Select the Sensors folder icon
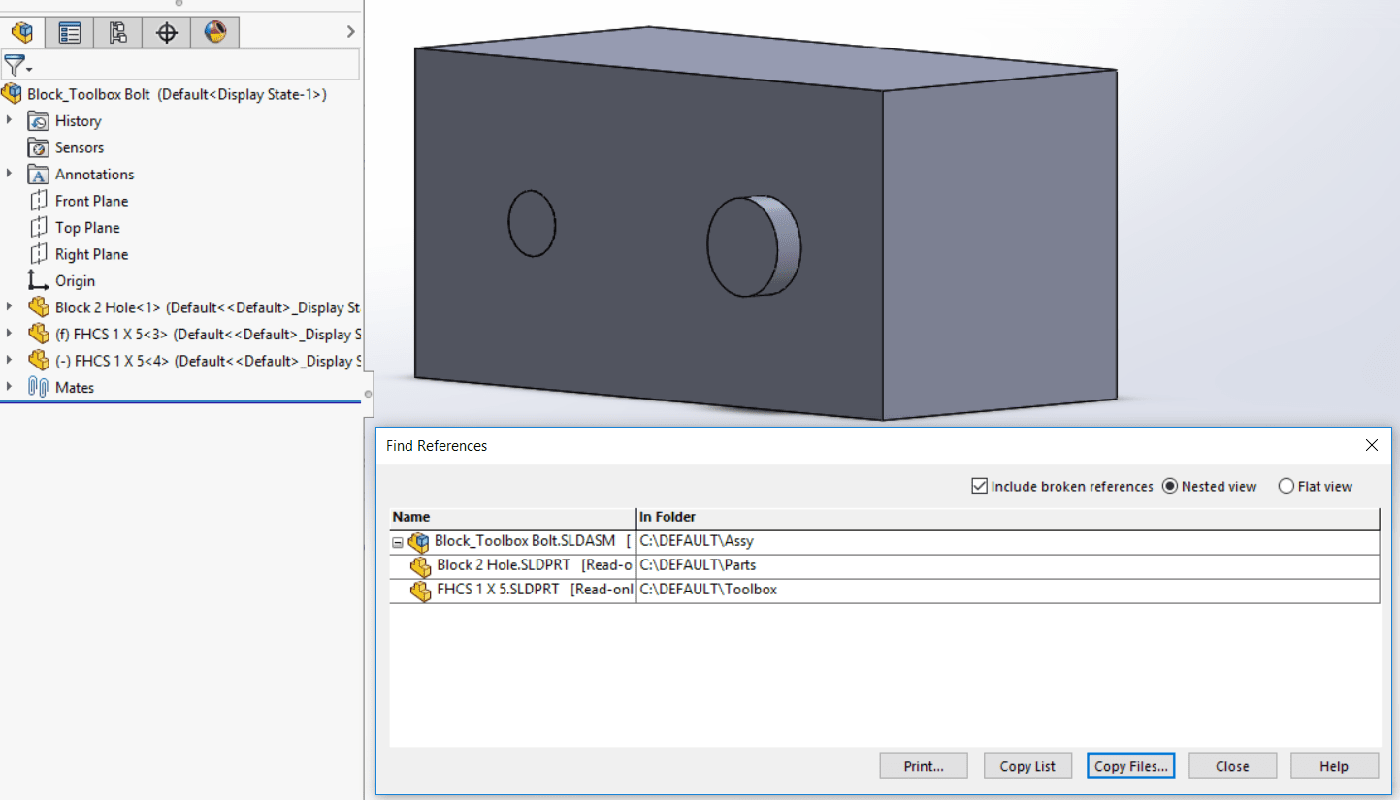The height and width of the screenshot is (800, 1400). (38, 148)
